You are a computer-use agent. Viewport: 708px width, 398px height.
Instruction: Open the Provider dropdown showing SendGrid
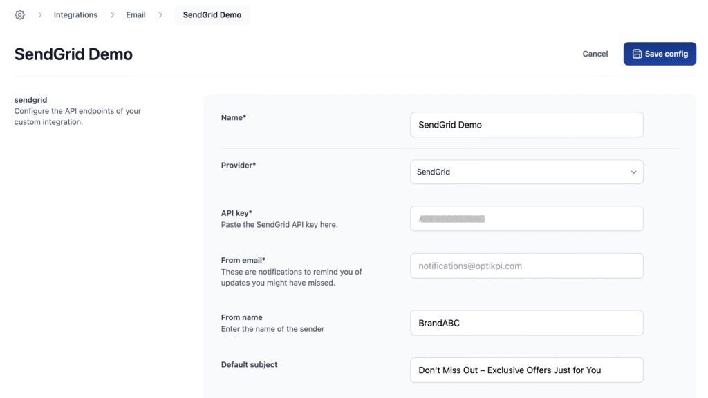[x=526, y=172]
